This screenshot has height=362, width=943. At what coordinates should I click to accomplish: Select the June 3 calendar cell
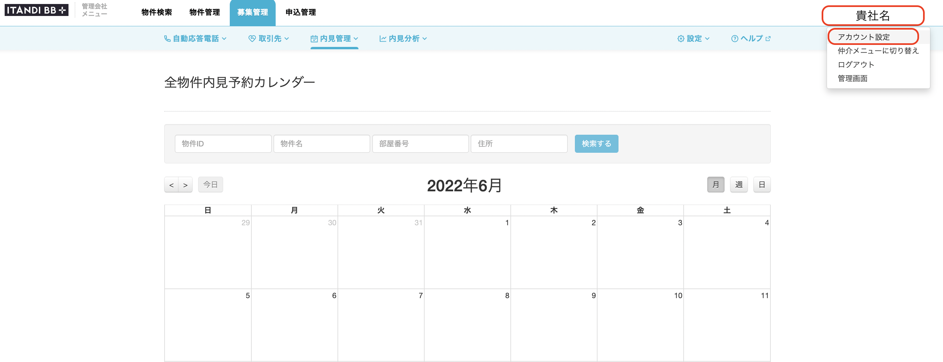(x=640, y=252)
